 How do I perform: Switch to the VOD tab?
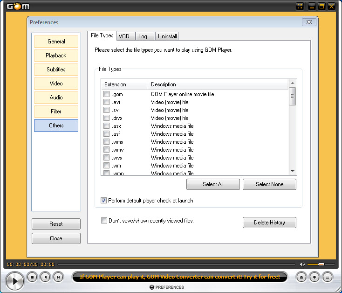126,36
